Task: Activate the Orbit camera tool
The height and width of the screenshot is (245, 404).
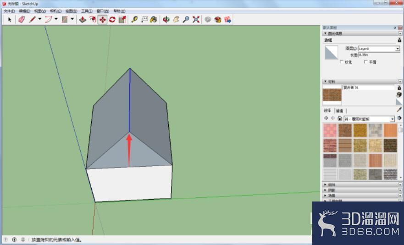Action: click(166, 20)
